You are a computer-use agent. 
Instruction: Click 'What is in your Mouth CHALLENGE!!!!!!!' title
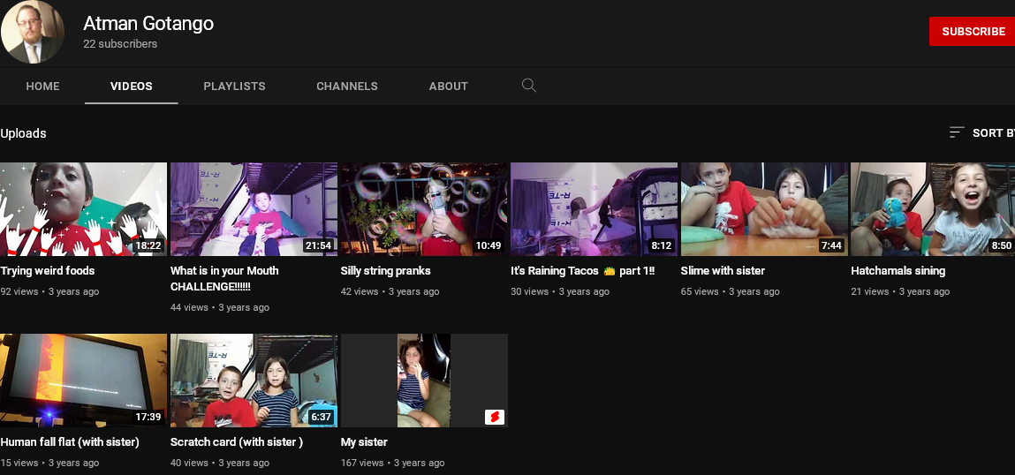224,279
